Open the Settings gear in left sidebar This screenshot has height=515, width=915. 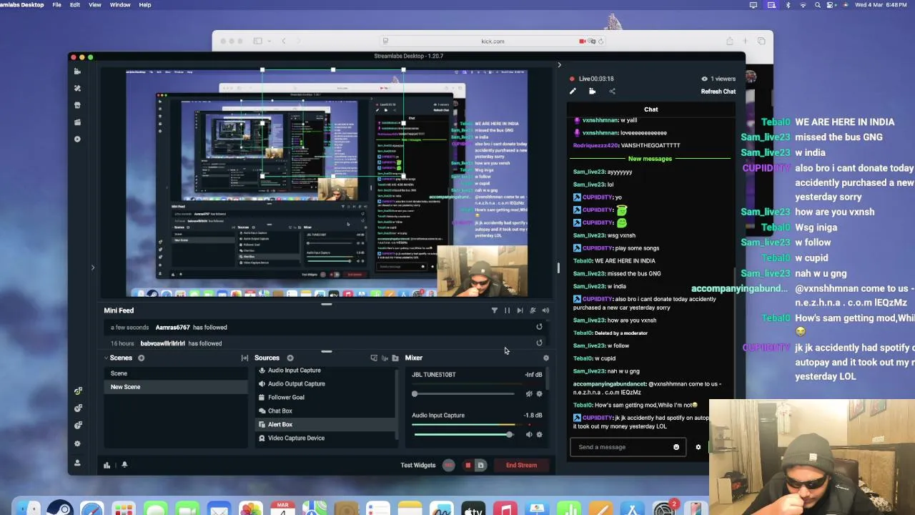[x=77, y=443]
